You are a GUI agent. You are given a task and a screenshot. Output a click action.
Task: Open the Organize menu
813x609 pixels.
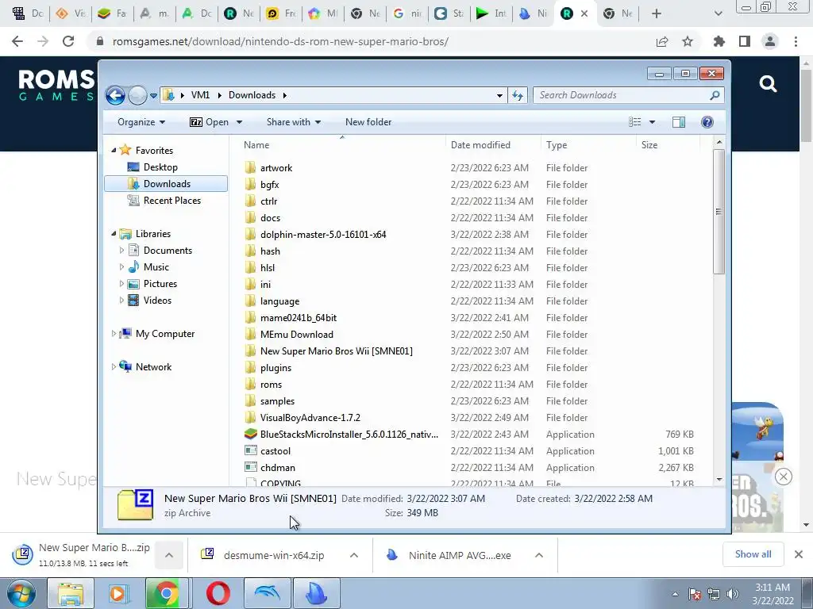point(141,122)
